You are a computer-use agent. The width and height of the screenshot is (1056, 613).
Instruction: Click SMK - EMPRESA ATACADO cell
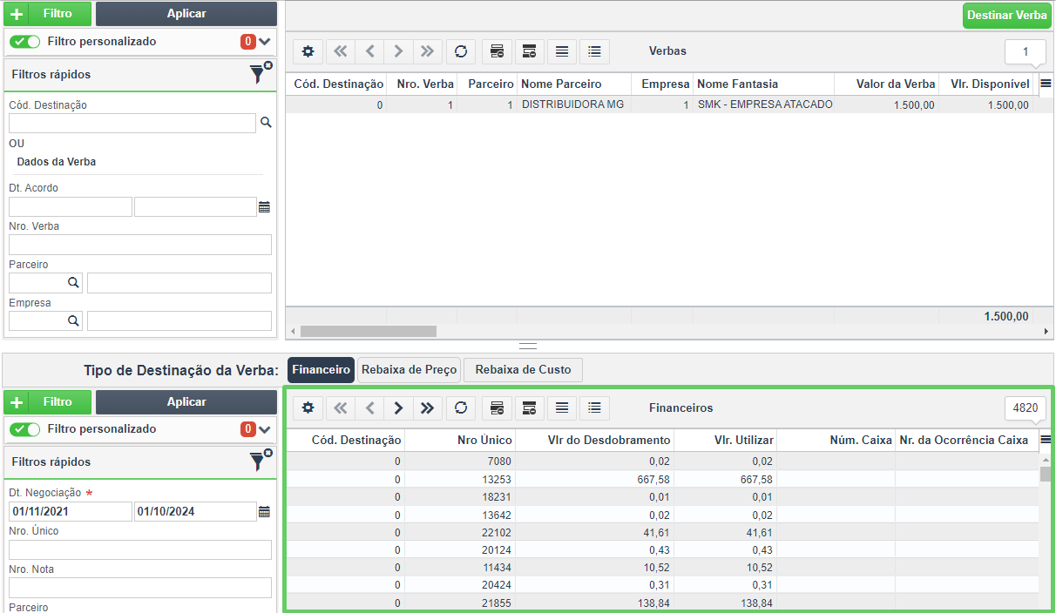point(765,104)
